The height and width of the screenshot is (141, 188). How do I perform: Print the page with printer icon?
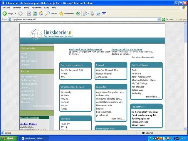click(x=92, y=14)
